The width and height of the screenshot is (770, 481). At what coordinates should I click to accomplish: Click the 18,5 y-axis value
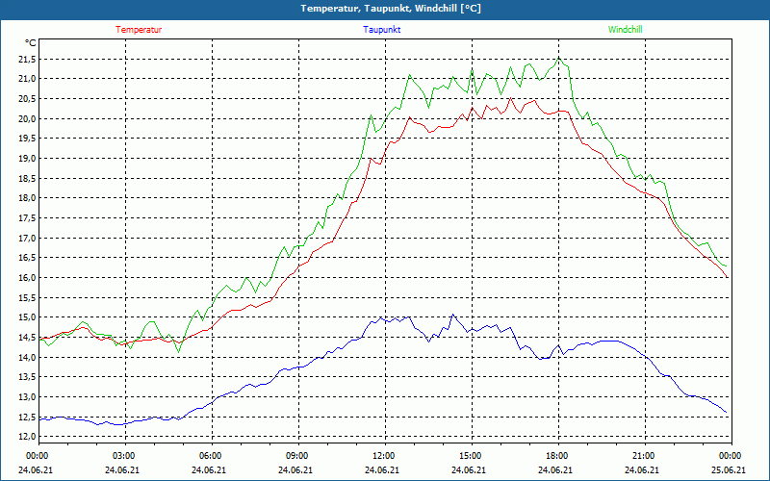28,179
